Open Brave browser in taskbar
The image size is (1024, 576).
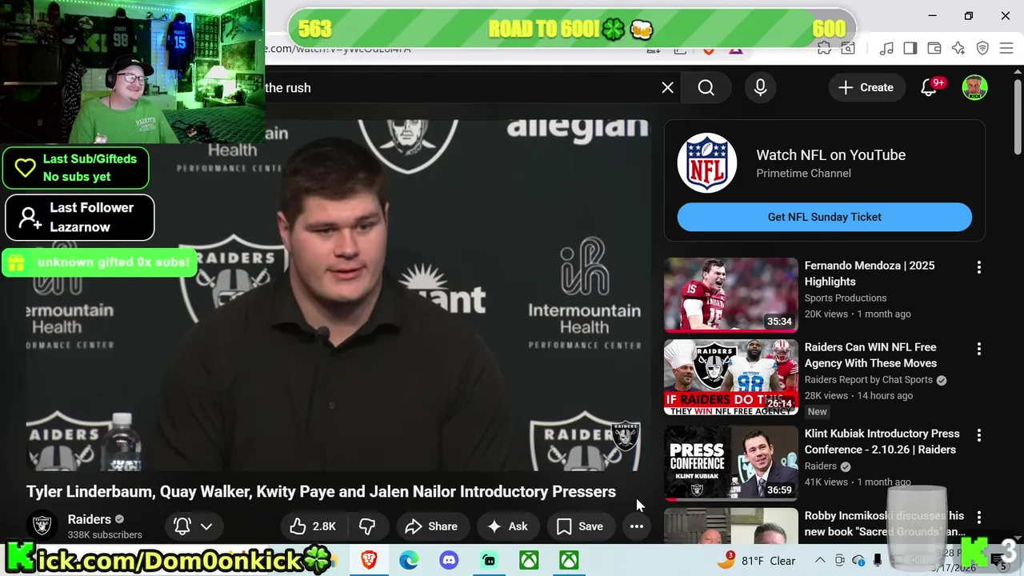point(370,560)
